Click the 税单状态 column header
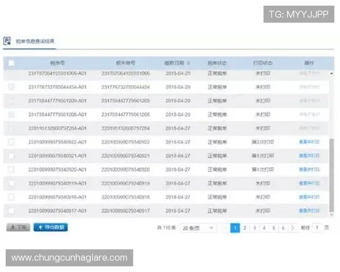Image resolution: width=340 pixels, height=272 pixels. (x=217, y=63)
